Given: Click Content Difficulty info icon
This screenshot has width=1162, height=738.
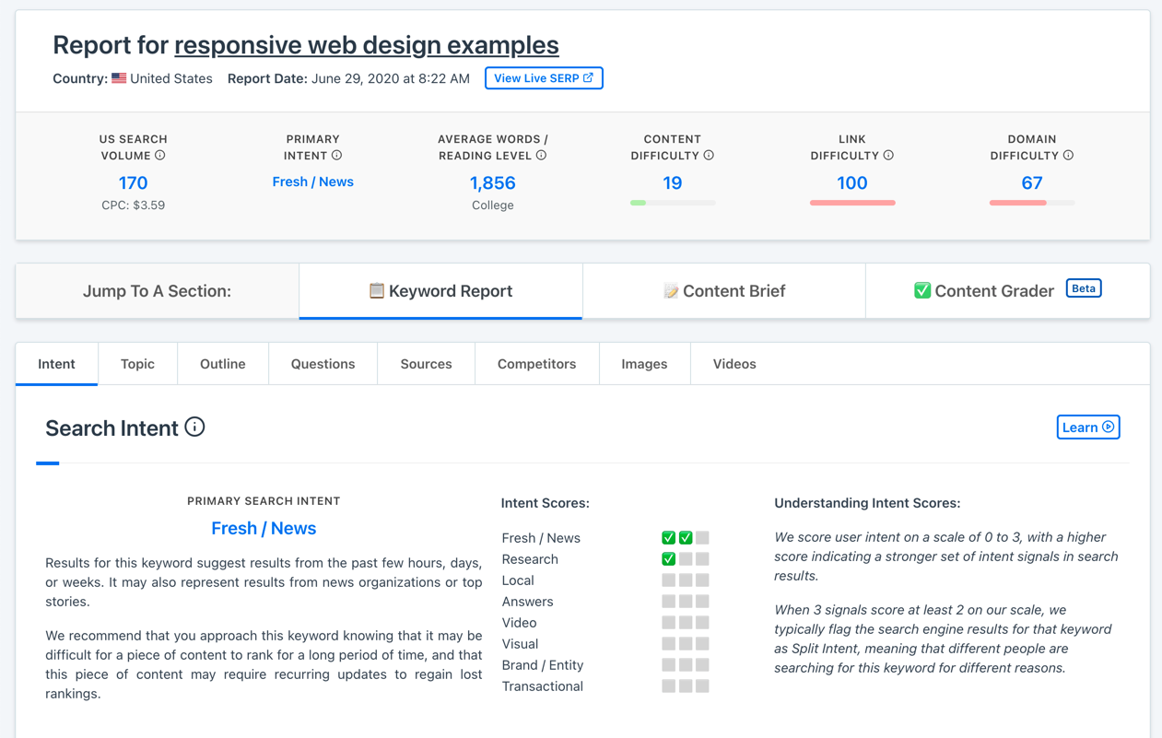Looking at the screenshot, I should tap(709, 156).
